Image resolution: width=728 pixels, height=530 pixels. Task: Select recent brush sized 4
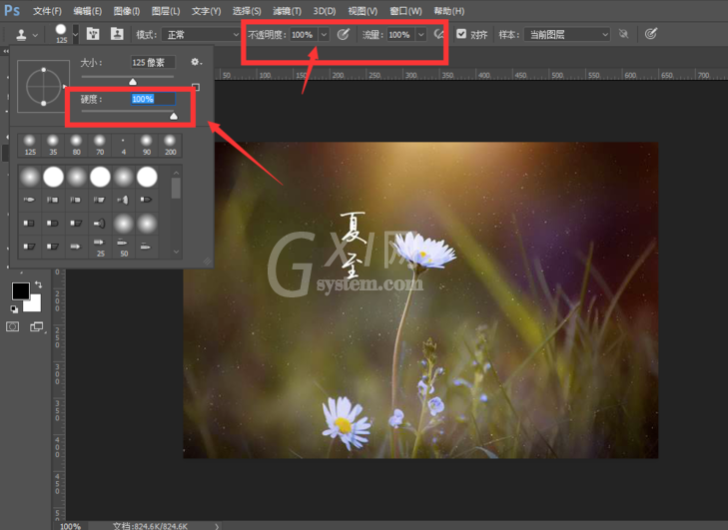(123, 146)
